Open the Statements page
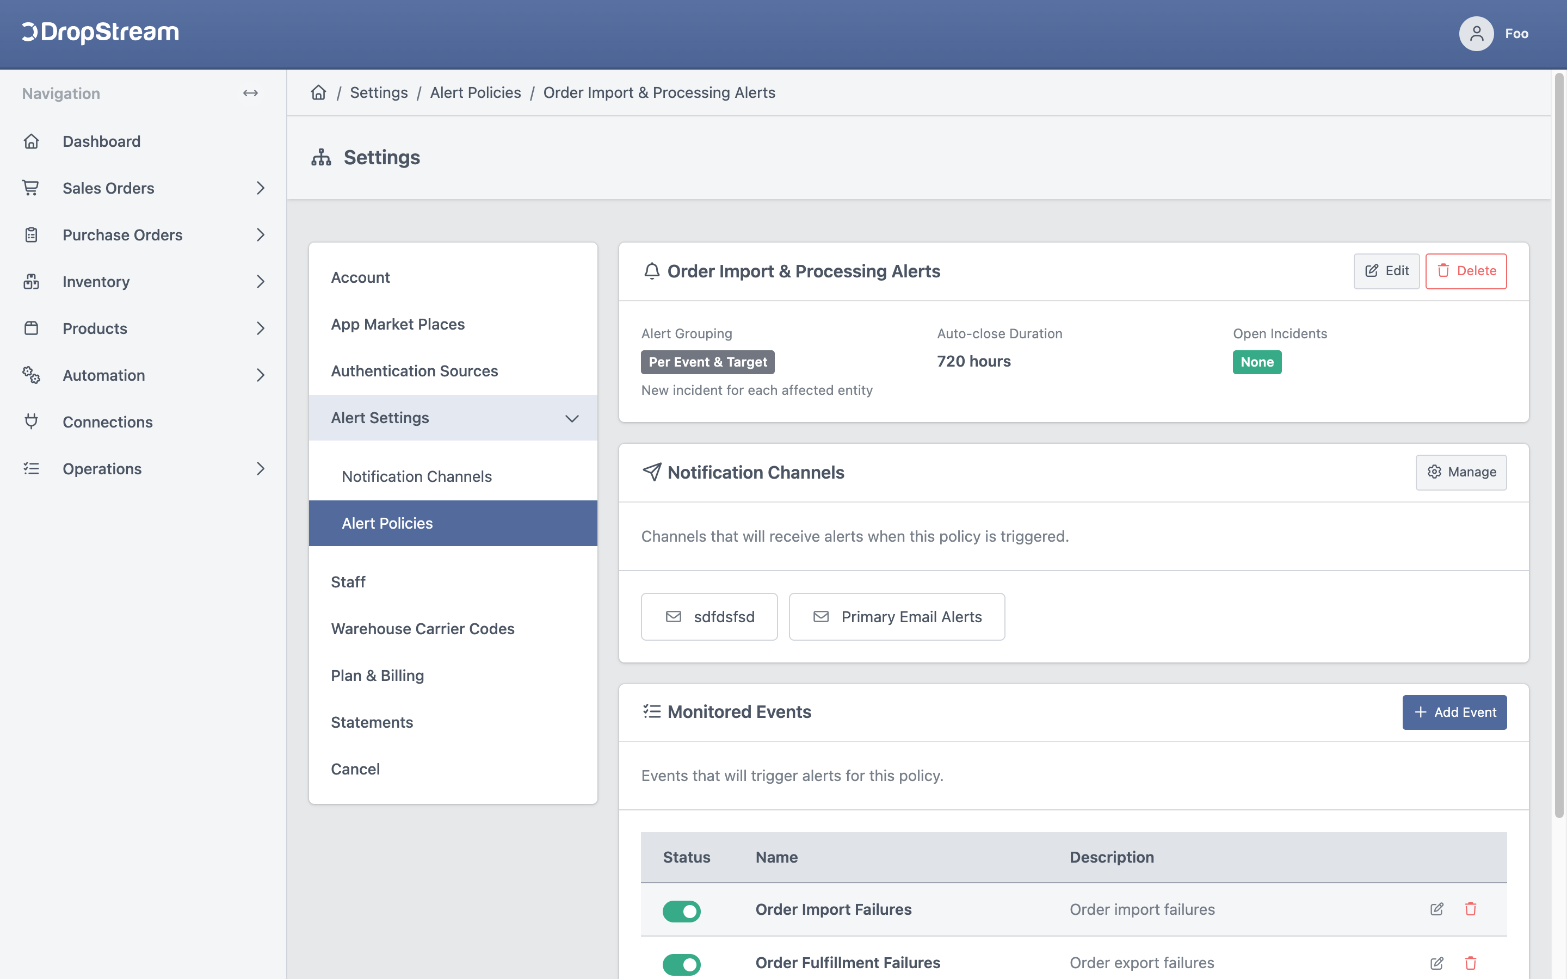This screenshot has width=1567, height=979. [453, 722]
